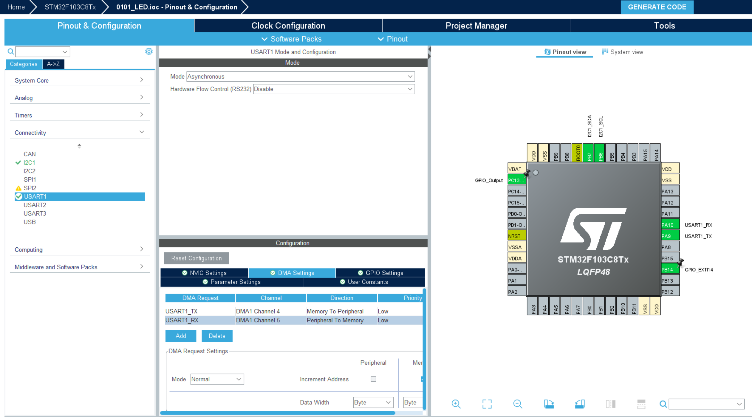Toggle the Peripheral Increment Address checkbox
This screenshot has width=752, height=417.
click(x=373, y=379)
